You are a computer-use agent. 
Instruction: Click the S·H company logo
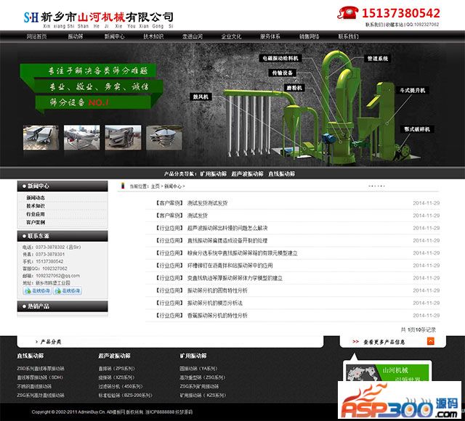(31, 17)
